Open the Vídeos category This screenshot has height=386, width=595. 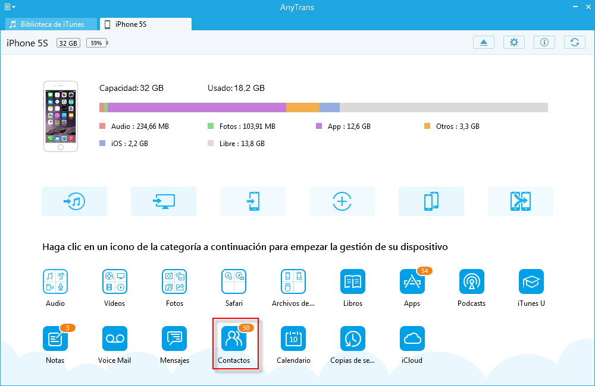pos(115,281)
